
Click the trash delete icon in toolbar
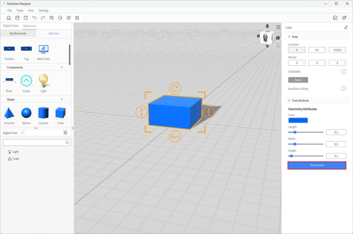pyautogui.click(x=77, y=18)
